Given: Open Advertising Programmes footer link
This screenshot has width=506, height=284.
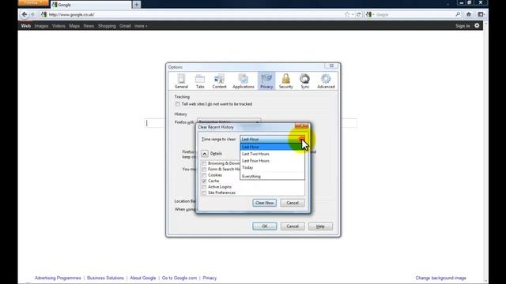Looking at the screenshot, I should 58,278.
